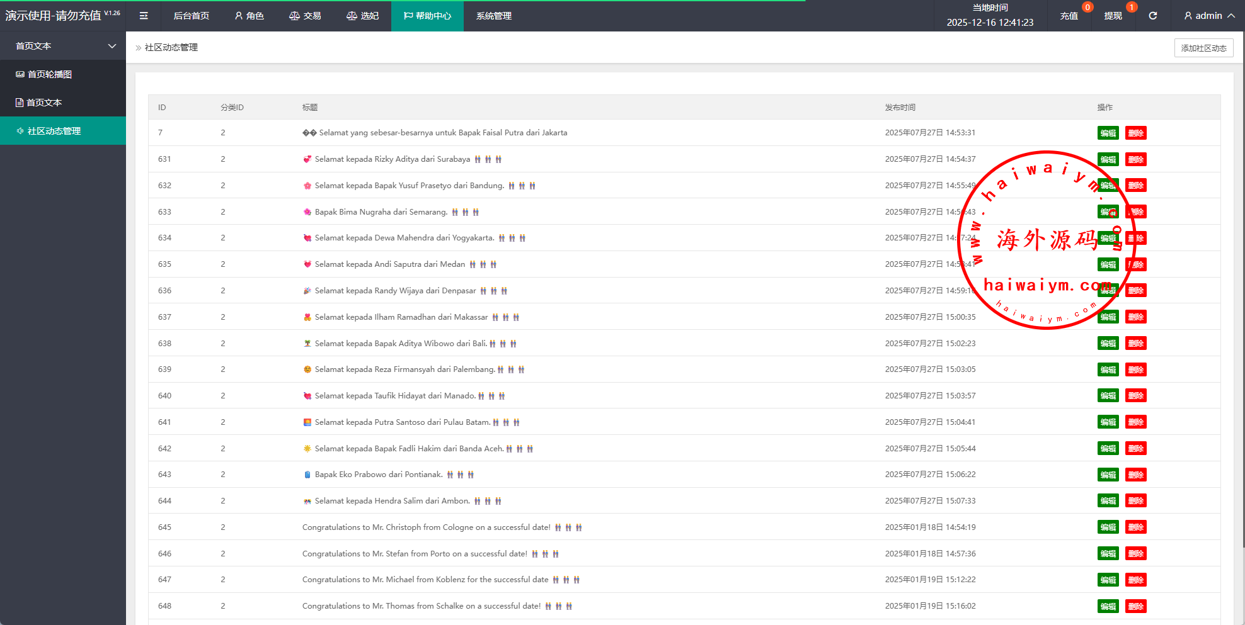This screenshot has width=1245, height=625.
Task: Open the 交易 scales menu
Action: (305, 16)
